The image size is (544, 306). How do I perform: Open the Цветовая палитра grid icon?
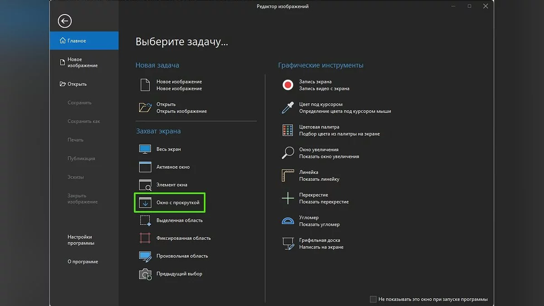288,131
